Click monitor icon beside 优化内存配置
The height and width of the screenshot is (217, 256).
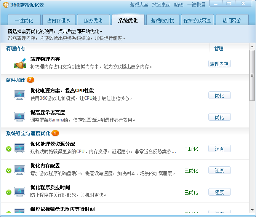pyautogui.click(x=19, y=170)
